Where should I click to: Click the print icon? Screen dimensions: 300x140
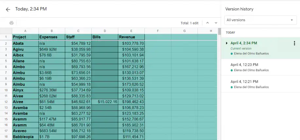(11, 23)
